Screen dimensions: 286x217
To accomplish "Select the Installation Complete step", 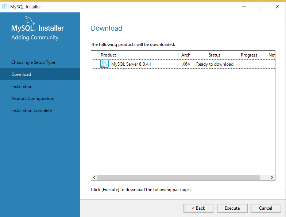I will [31, 111].
